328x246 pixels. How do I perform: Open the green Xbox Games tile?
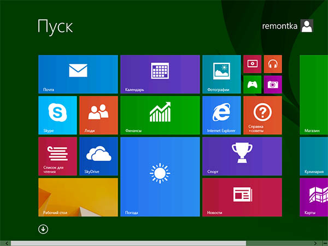[x=252, y=85]
